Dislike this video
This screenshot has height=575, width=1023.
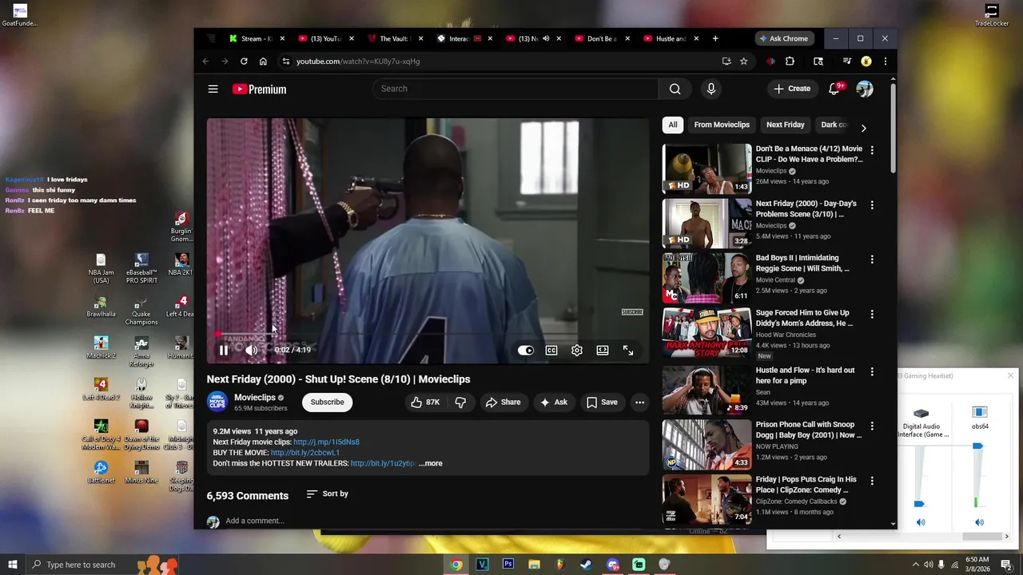(460, 402)
